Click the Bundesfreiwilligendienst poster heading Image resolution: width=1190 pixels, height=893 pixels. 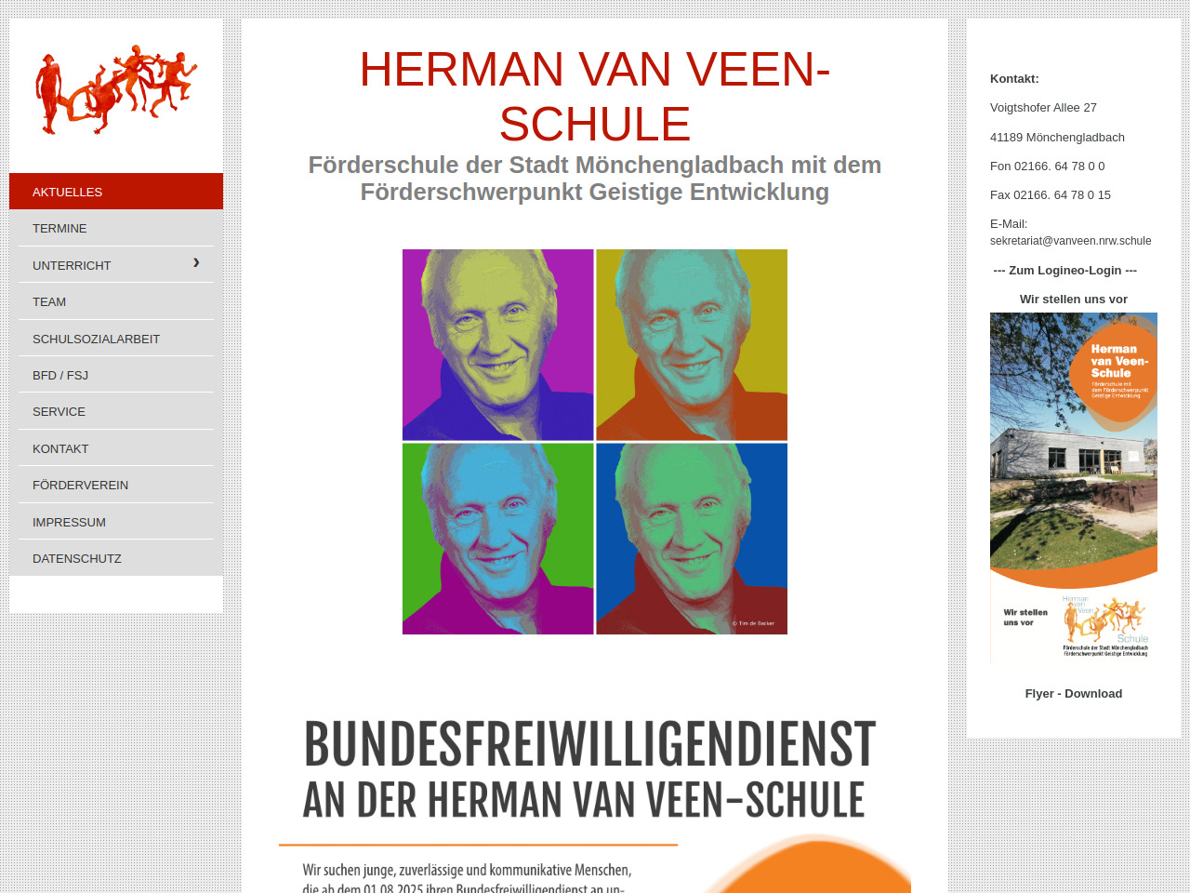[589, 770]
